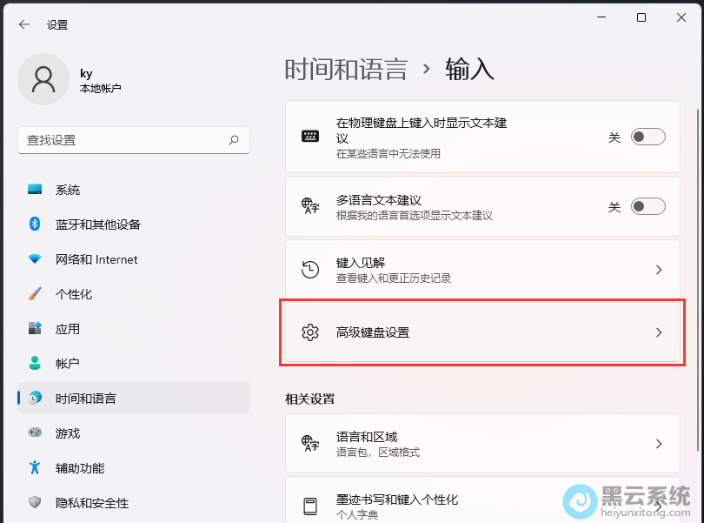Viewport: 704px width, 523px height.
Task: Click the 辅助功能 accessibility icon
Action: pyautogui.click(x=35, y=467)
